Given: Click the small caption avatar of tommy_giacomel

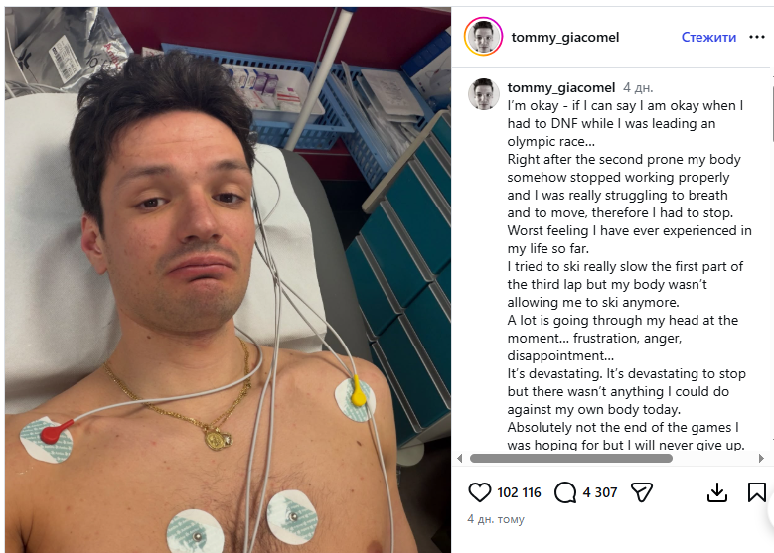Looking at the screenshot, I should click(483, 93).
